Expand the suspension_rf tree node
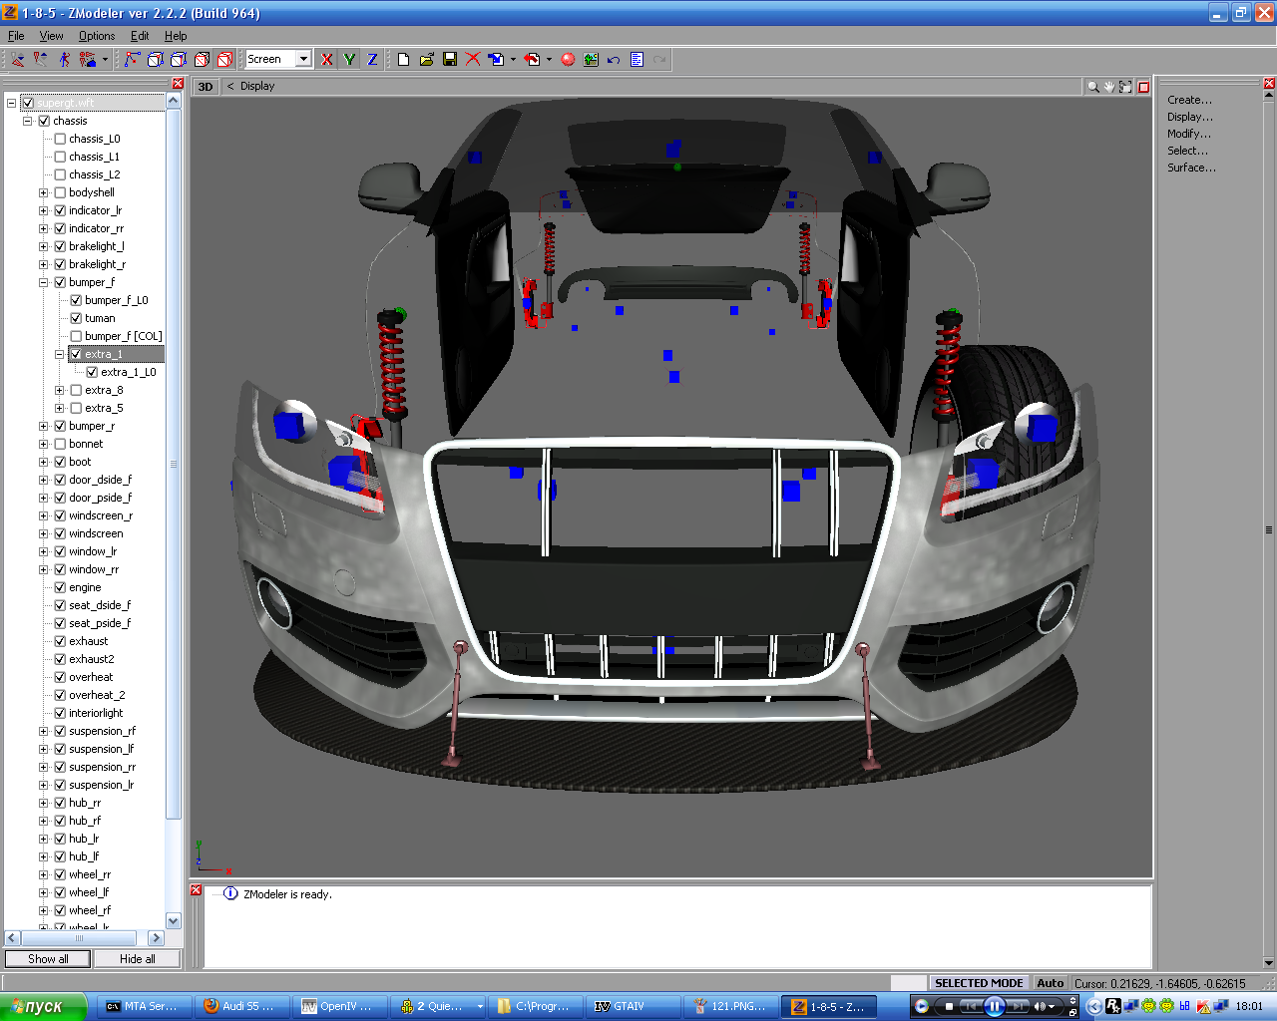 point(44,731)
